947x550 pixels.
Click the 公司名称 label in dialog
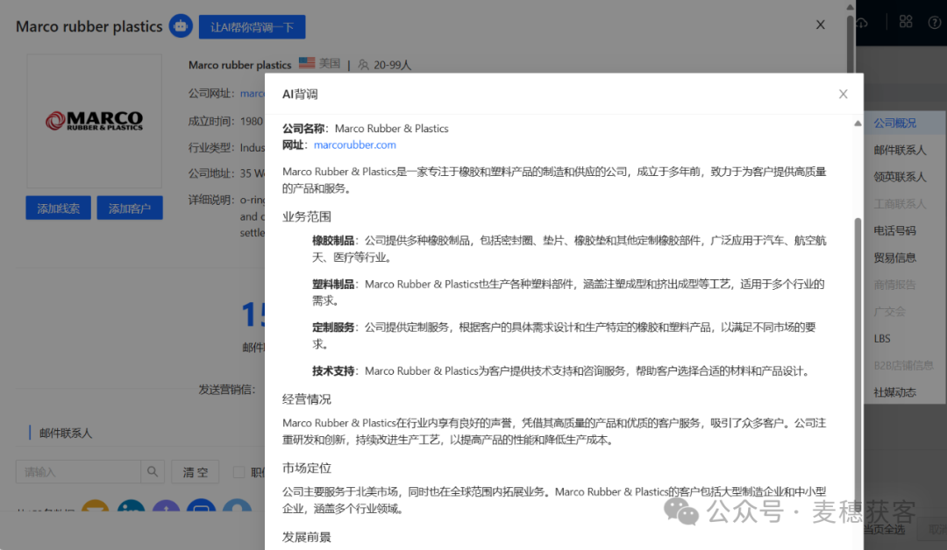(303, 129)
